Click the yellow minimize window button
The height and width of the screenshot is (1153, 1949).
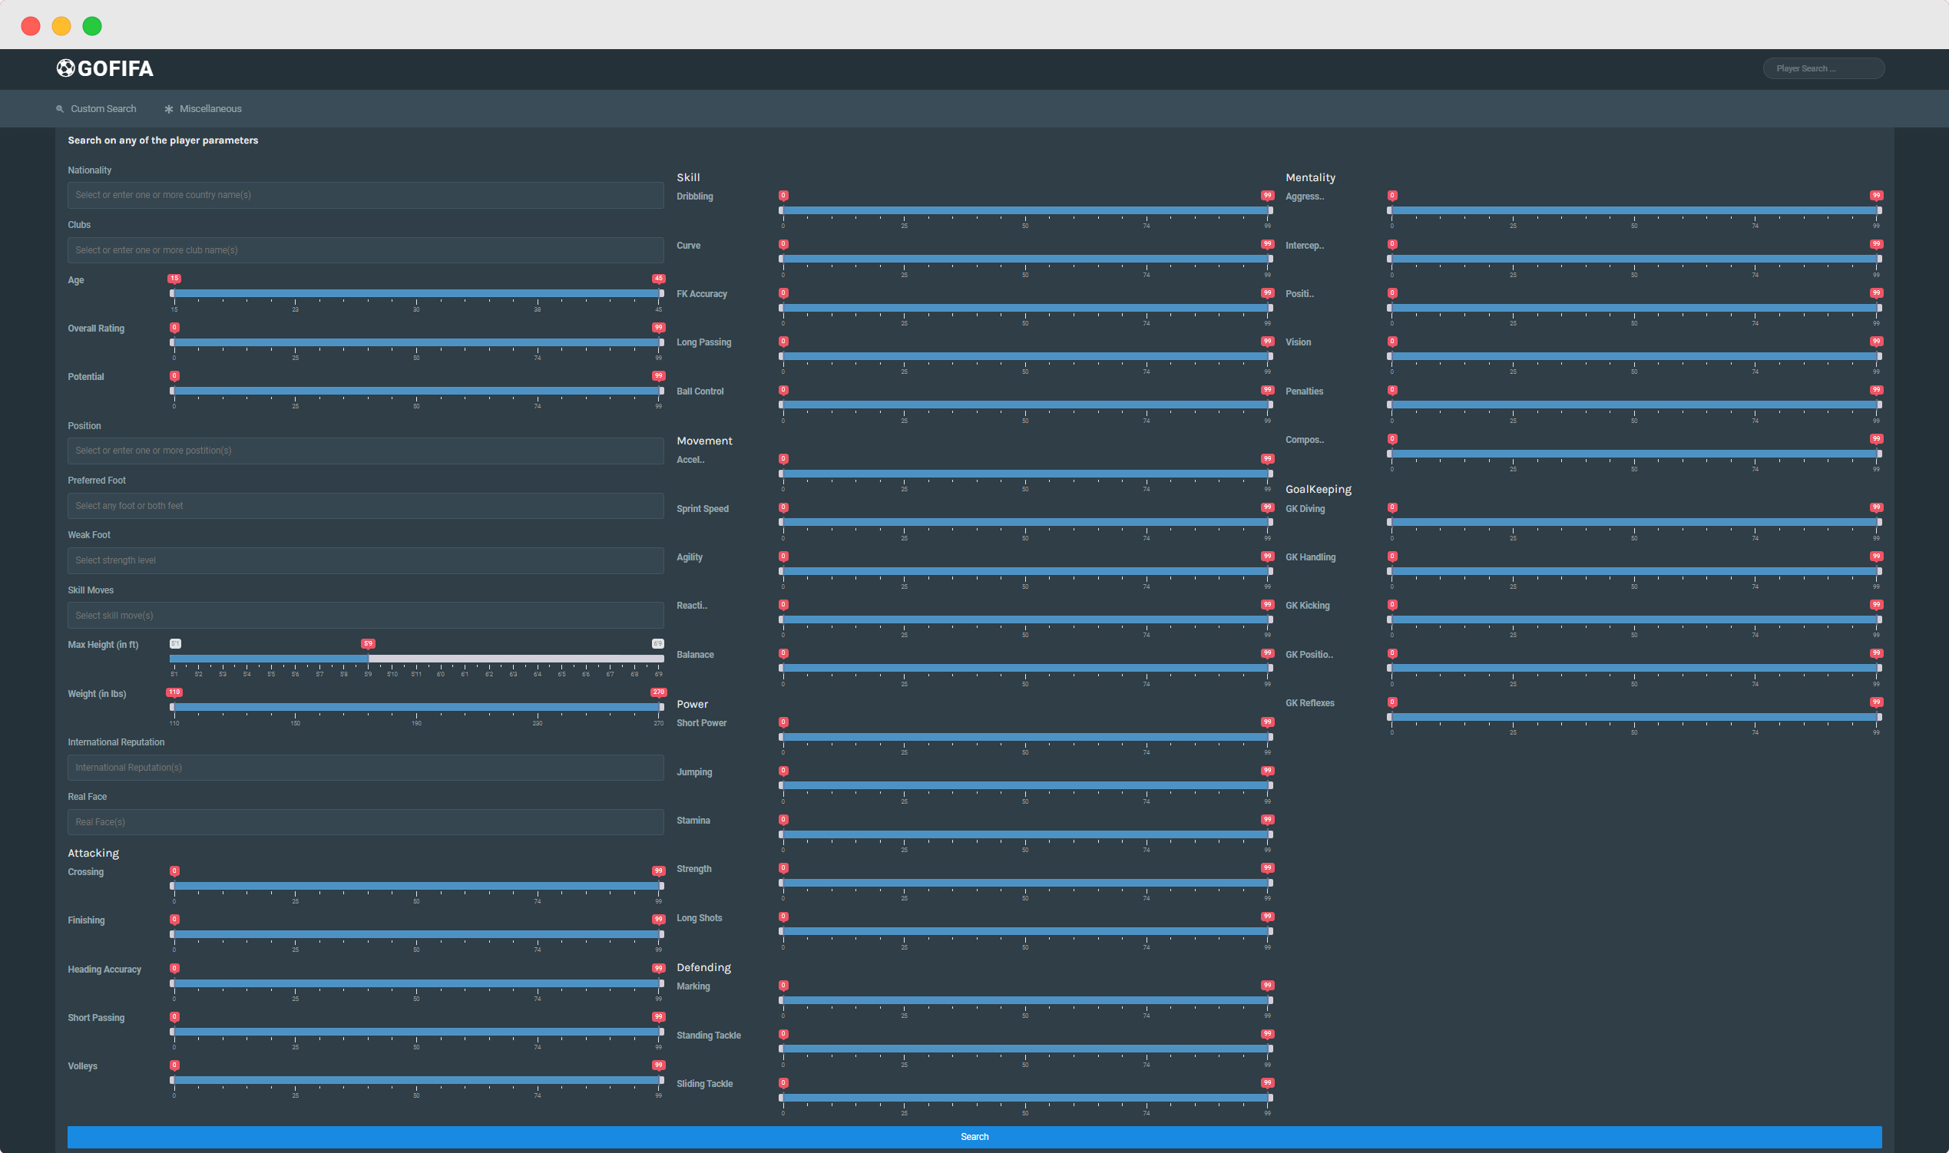click(x=61, y=26)
